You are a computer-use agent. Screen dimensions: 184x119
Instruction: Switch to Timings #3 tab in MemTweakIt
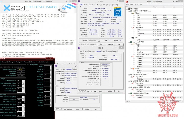point(12,62)
